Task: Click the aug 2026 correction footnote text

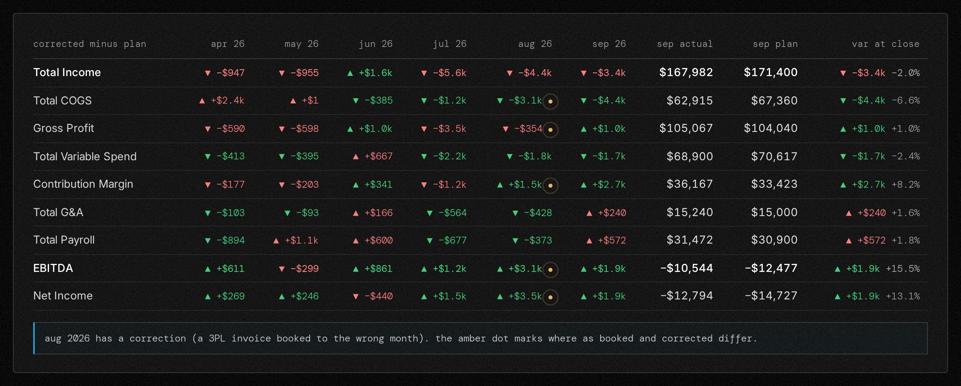Action: [400, 338]
